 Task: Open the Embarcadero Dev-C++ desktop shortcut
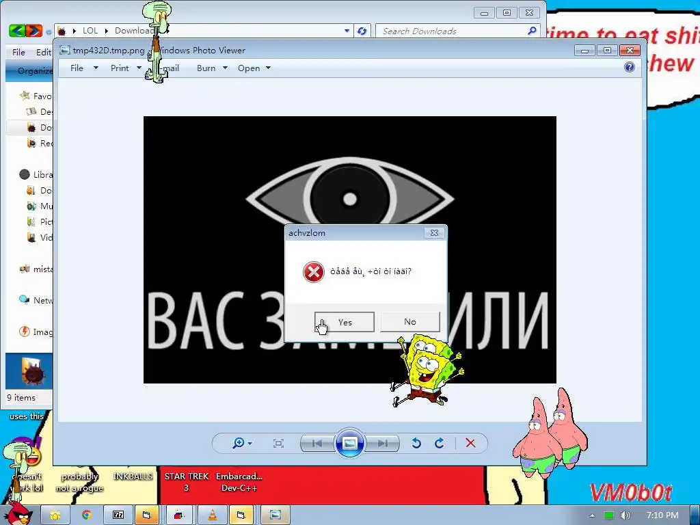[x=239, y=482]
